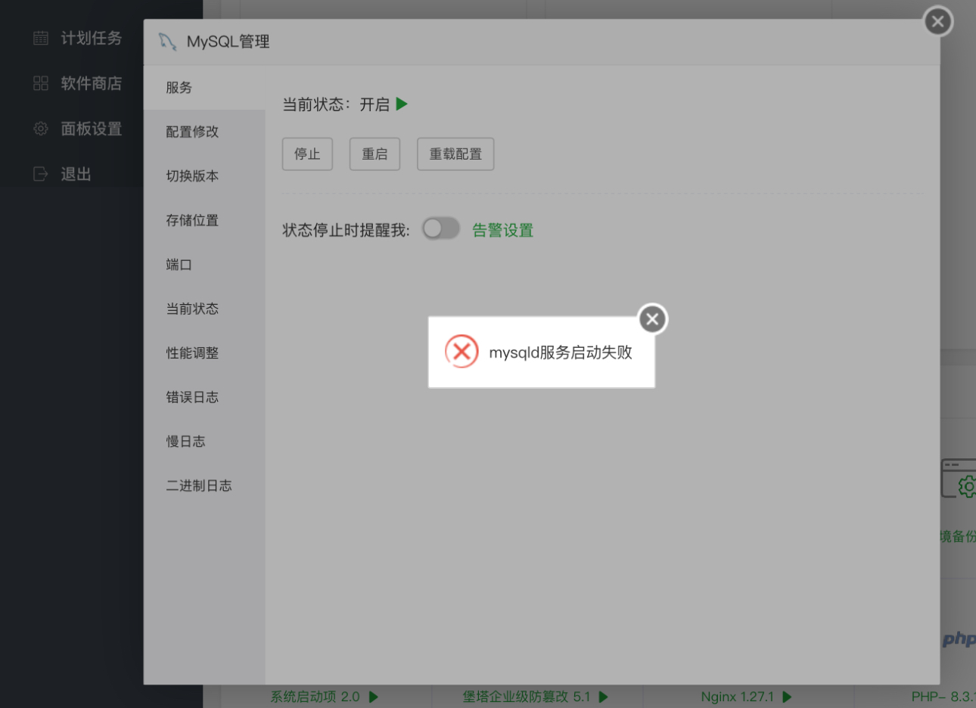Click the 停止 button
Image resolution: width=976 pixels, height=708 pixels.
click(x=307, y=154)
